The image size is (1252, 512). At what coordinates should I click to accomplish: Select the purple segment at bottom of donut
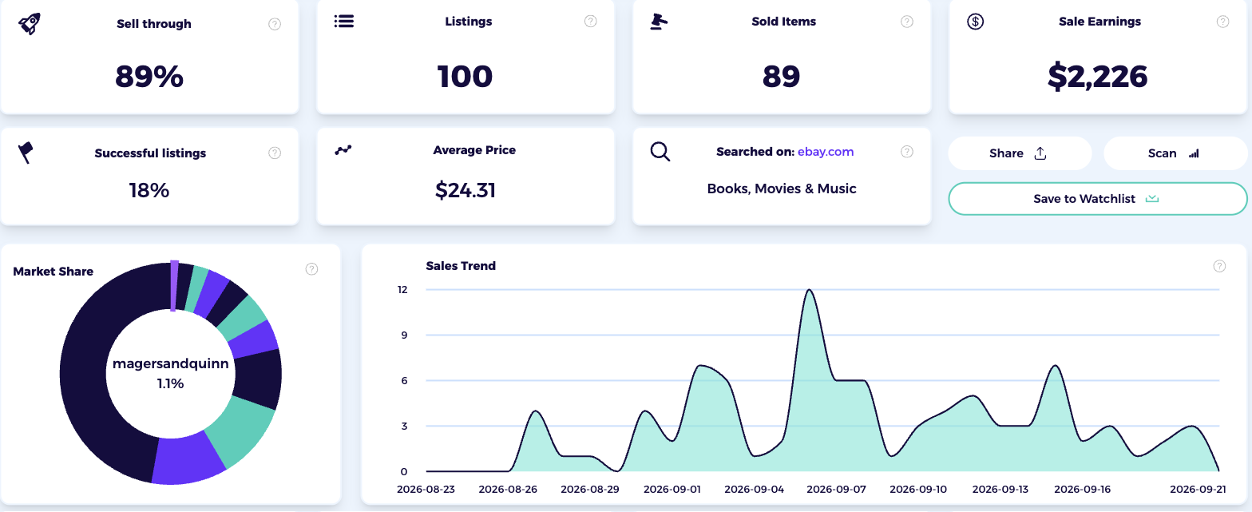189,459
